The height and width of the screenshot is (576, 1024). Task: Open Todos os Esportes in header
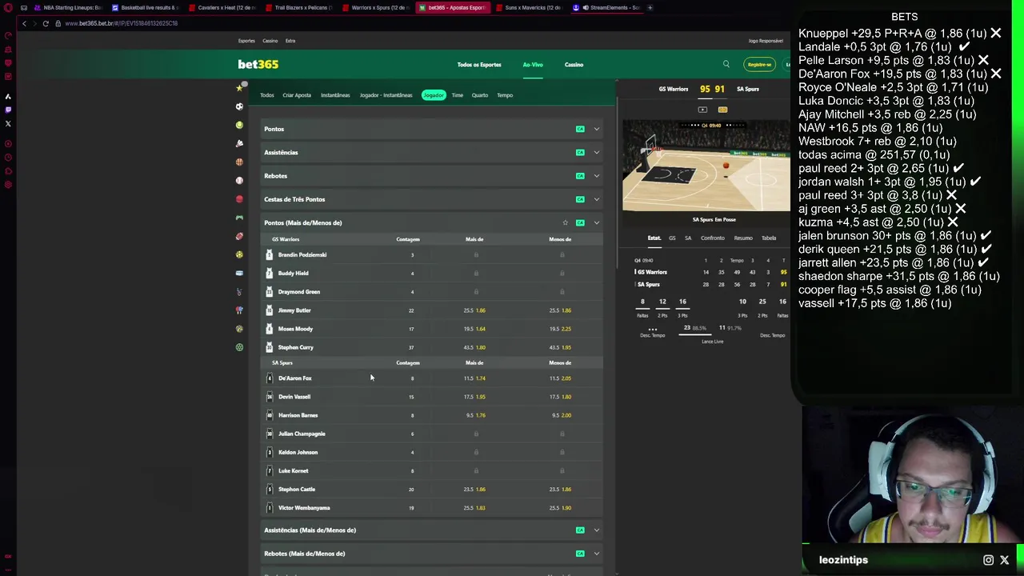click(x=479, y=65)
